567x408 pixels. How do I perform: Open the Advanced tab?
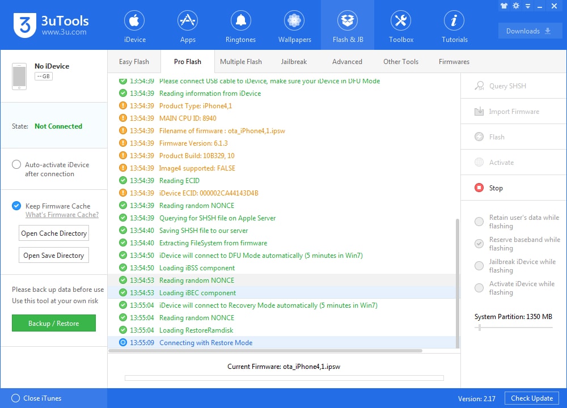click(347, 61)
